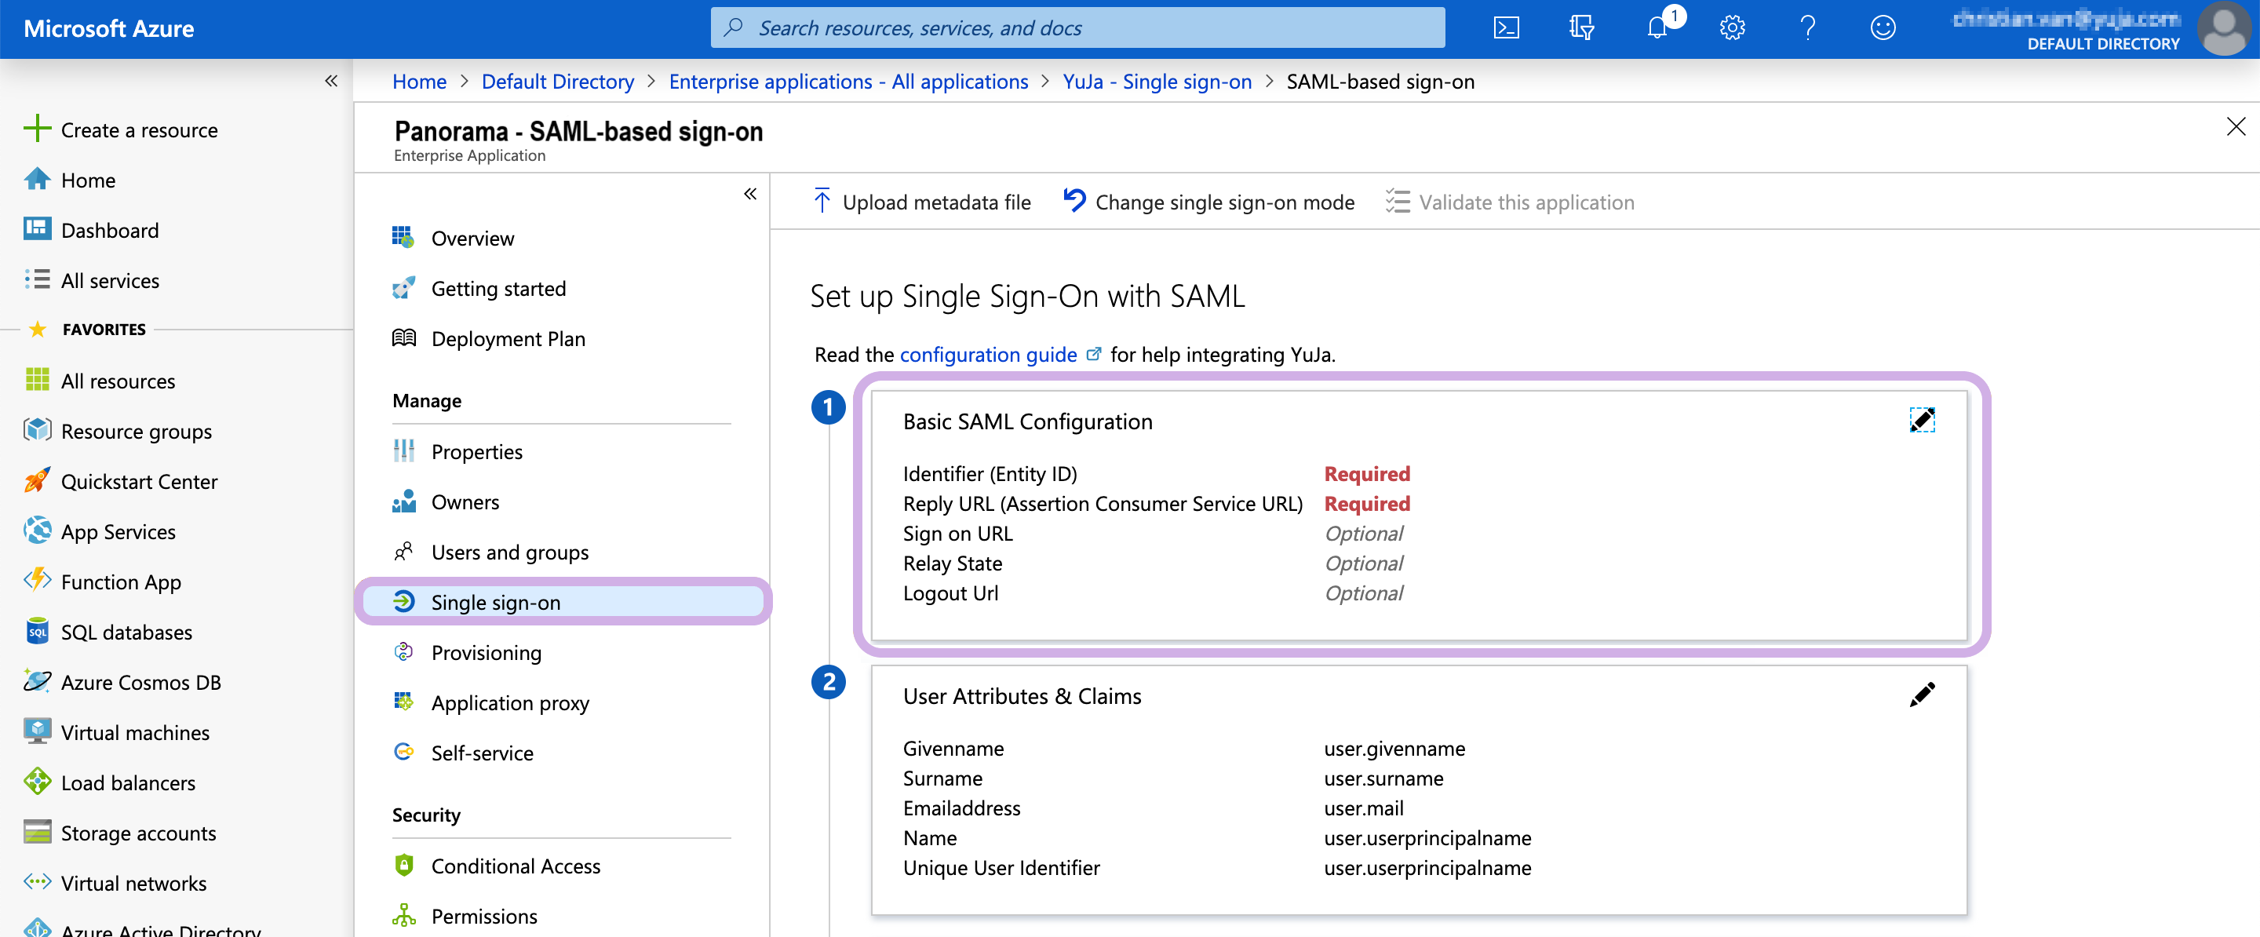Open the portal settings gear
The image size is (2260, 937).
[1731, 28]
